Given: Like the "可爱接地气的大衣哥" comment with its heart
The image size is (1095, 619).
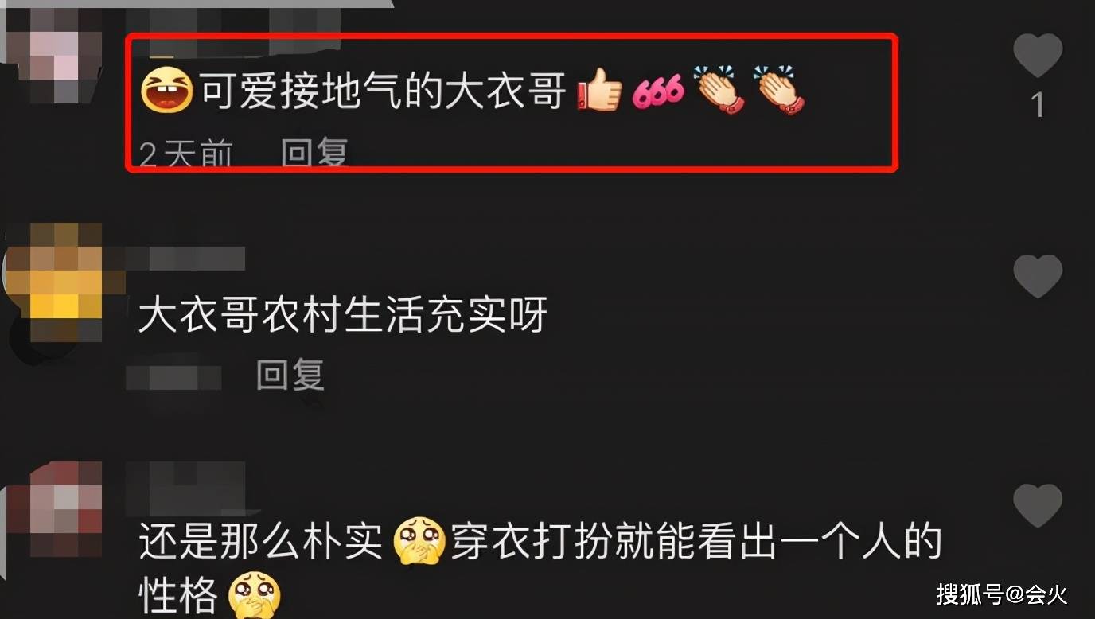Looking at the screenshot, I should point(1038,56).
